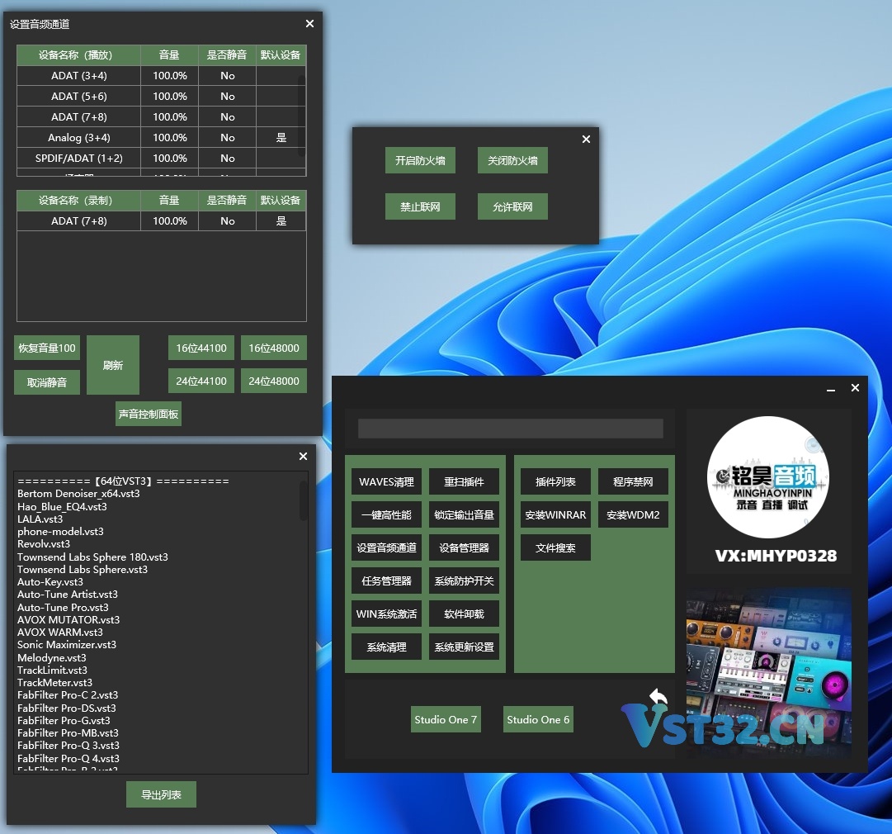Click the 软件卸载 button
This screenshot has width=892, height=834.
point(465,614)
